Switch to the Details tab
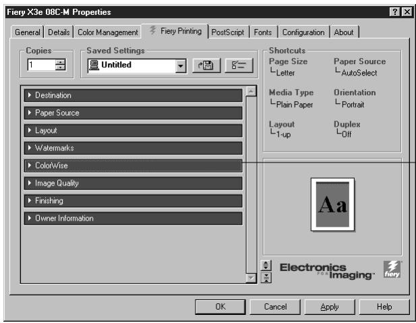The height and width of the screenshot is (323, 416). coord(59,32)
